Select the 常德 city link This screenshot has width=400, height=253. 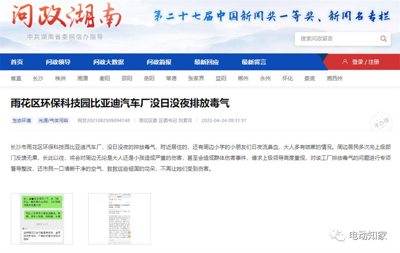(x=171, y=79)
